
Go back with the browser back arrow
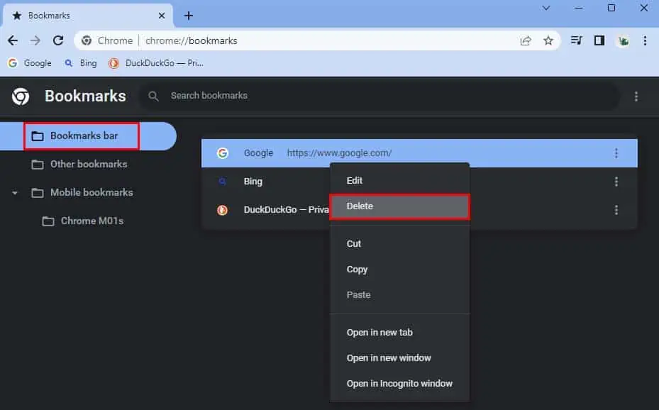(x=13, y=40)
